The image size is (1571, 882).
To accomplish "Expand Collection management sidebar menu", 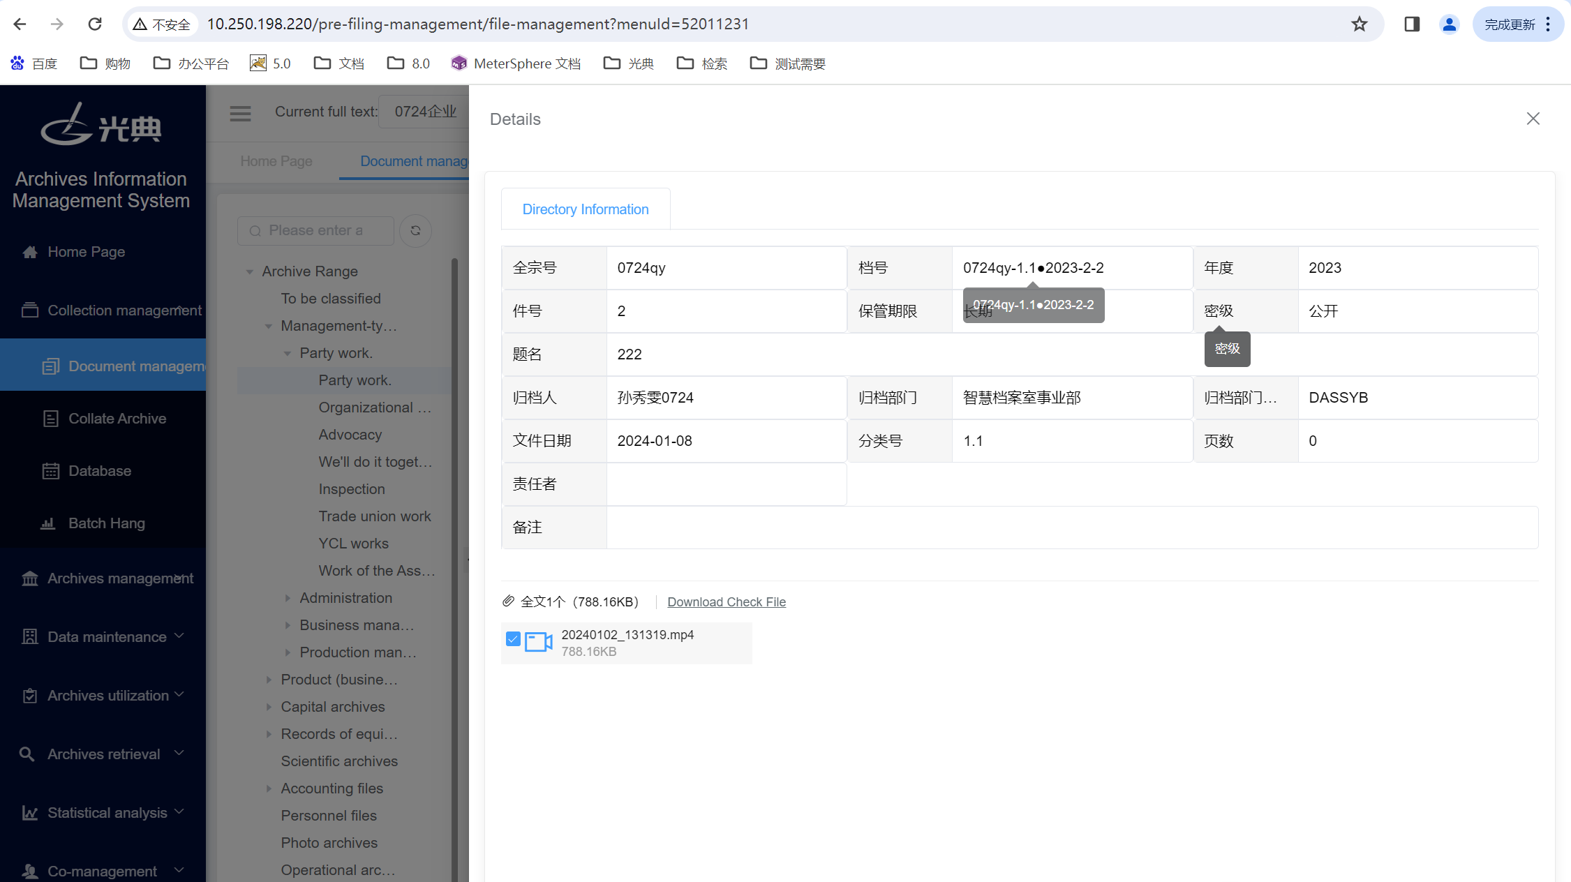I will tap(103, 311).
